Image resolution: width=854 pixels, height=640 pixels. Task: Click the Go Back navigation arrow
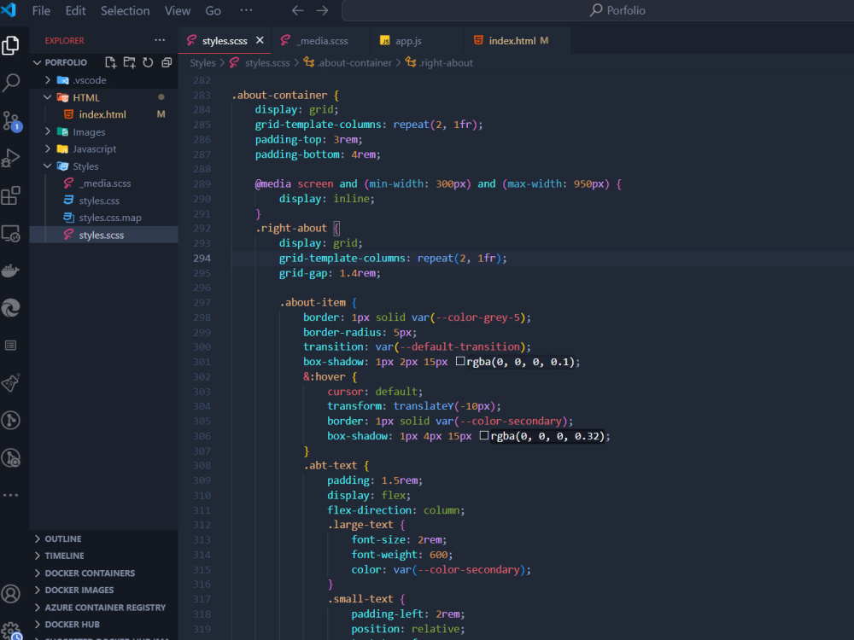297,10
